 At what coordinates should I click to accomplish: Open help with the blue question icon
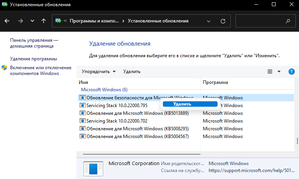292,72
